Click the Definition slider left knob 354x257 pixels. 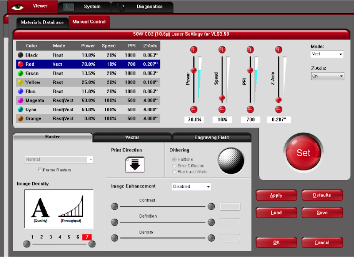click(x=115, y=222)
